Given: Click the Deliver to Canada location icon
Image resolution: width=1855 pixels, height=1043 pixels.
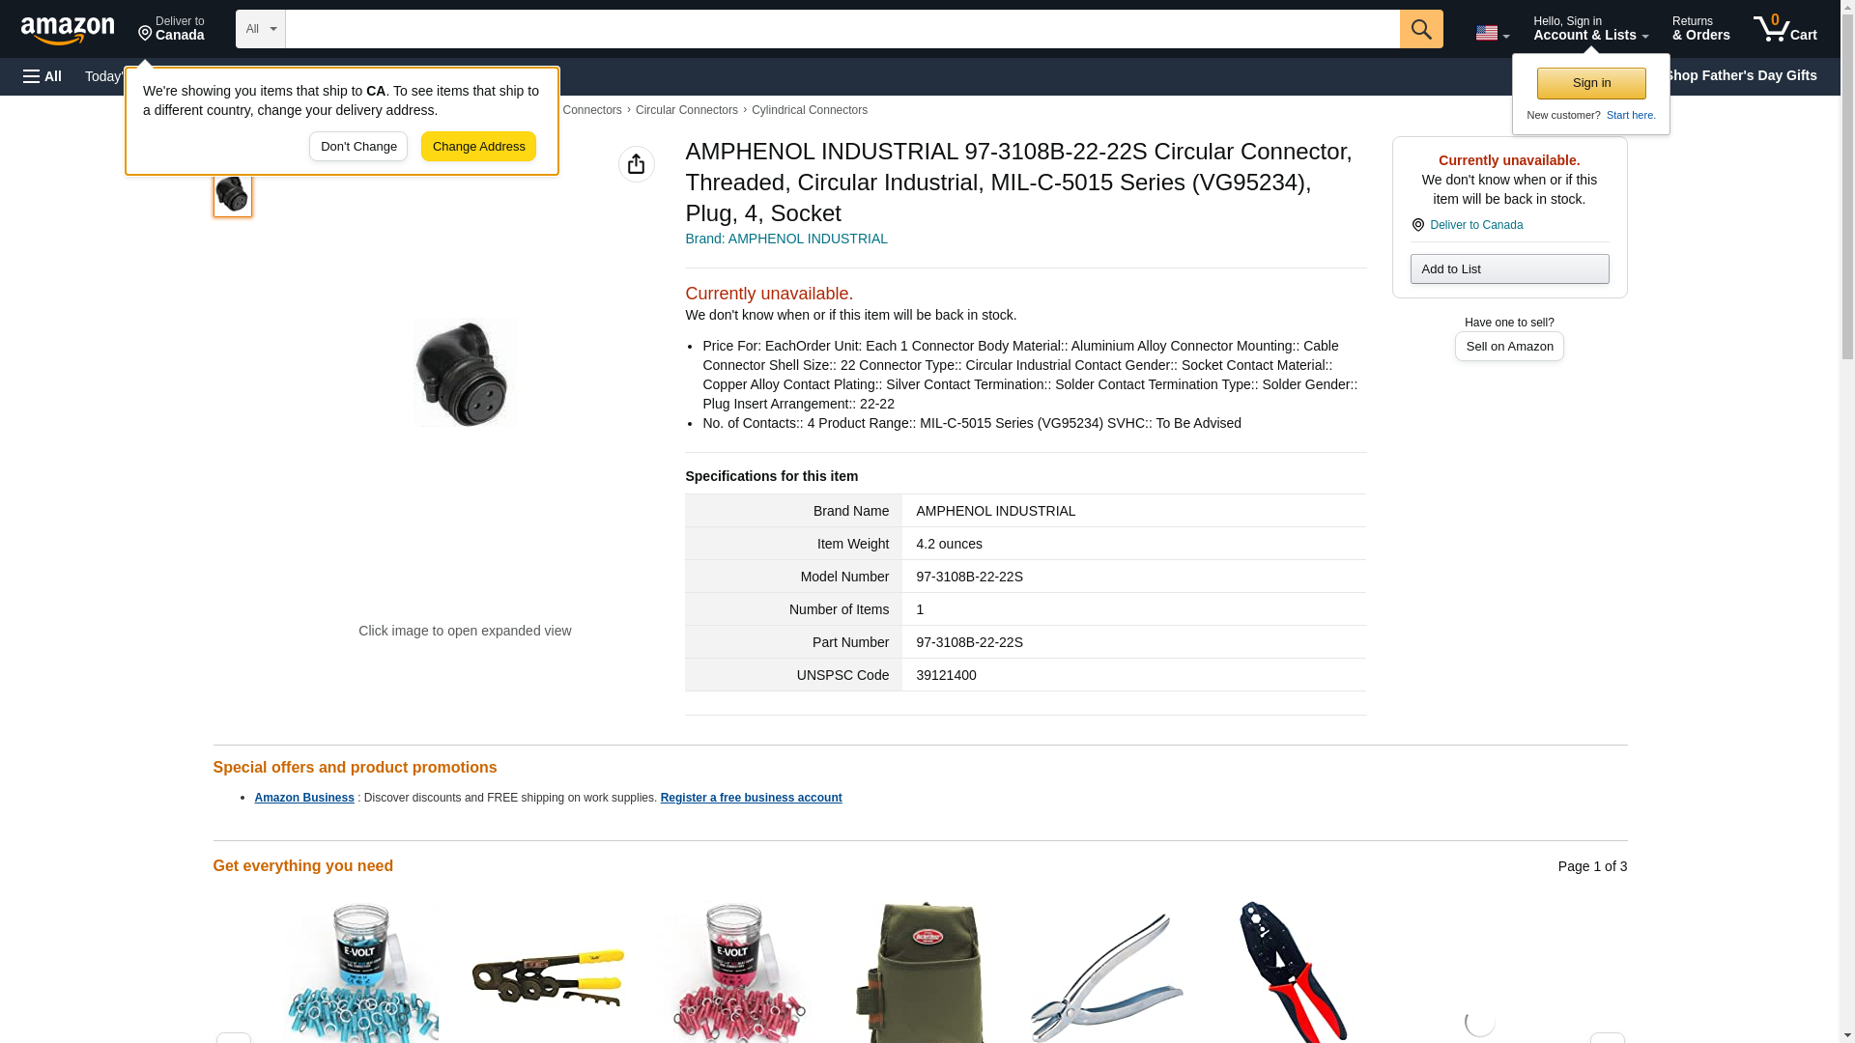Looking at the screenshot, I should pyautogui.click(x=1417, y=225).
